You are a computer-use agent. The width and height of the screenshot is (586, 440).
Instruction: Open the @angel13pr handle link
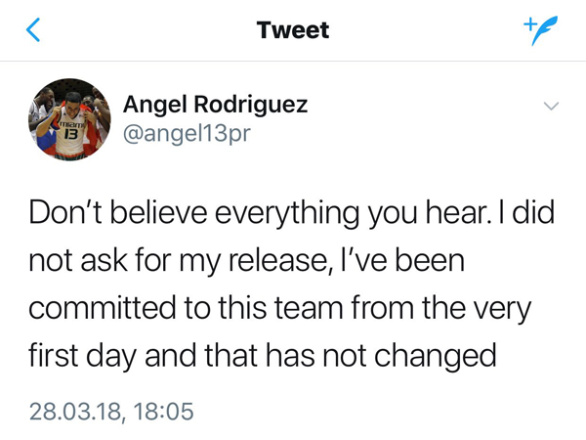tap(186, 133)
